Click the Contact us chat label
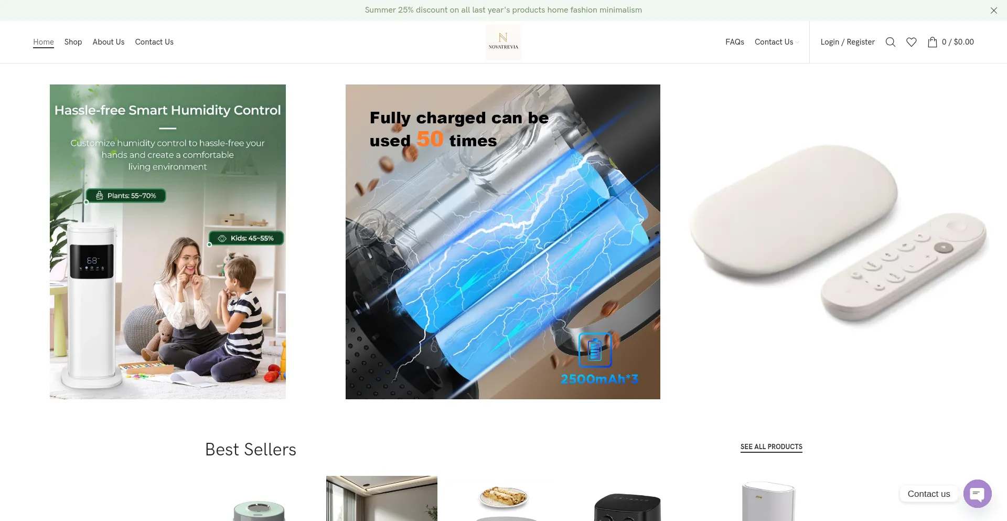This screenshot has height=521, width=1007. (x=929, y=494)
